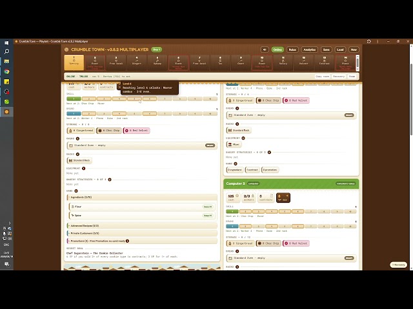This screenshot has height=309, width=413.
Task: Click Computer 2's Red Velvet storage chip
Action: pyautogui.click(x=296, y=243)
